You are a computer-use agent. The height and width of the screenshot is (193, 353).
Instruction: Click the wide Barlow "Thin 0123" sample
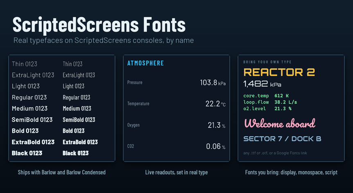(25, 64)
